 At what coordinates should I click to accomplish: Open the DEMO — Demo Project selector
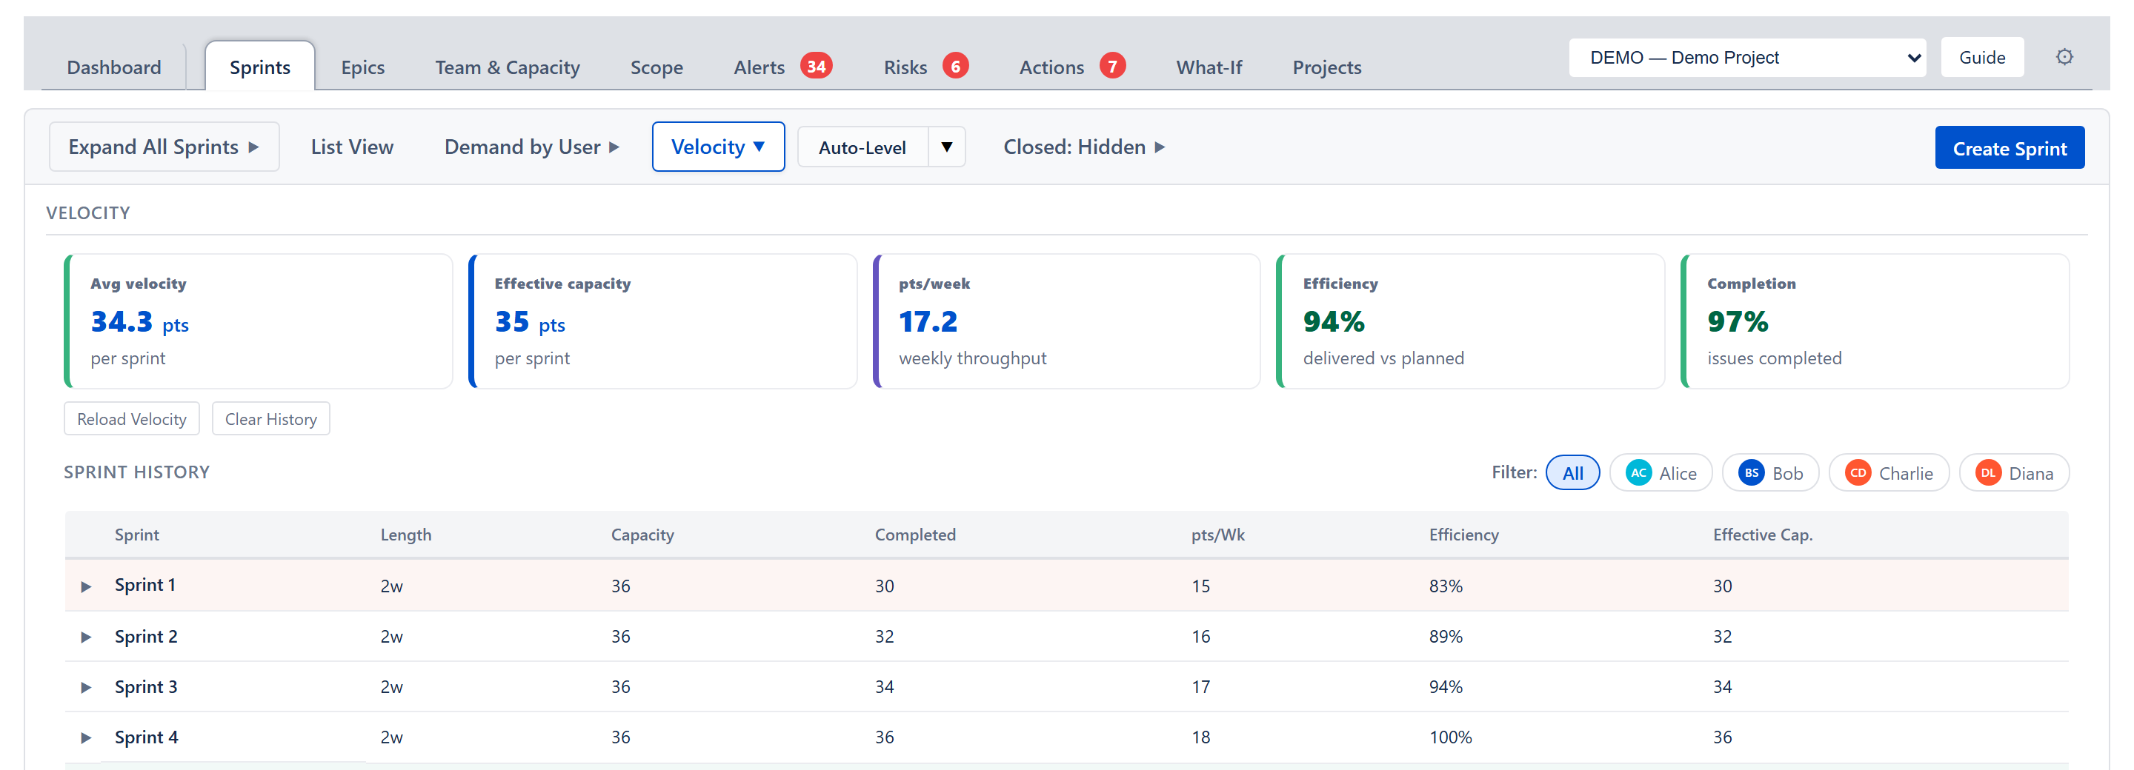(1747, 57)
